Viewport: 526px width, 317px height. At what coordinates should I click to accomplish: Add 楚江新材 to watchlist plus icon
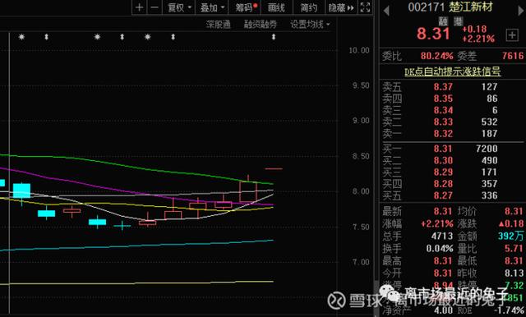pyautogui.click(x=512, y=34)
